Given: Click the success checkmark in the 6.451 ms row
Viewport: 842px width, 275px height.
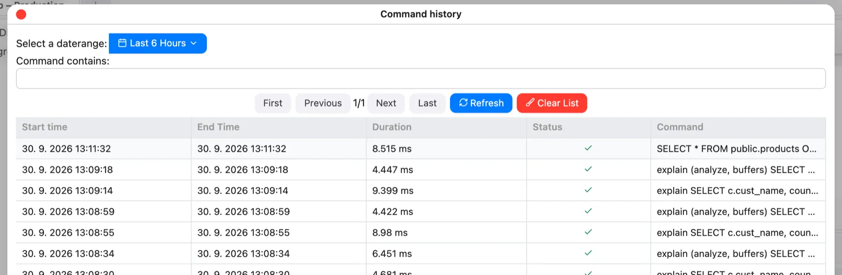Looking at the screenshot, I should coord(588,253).
